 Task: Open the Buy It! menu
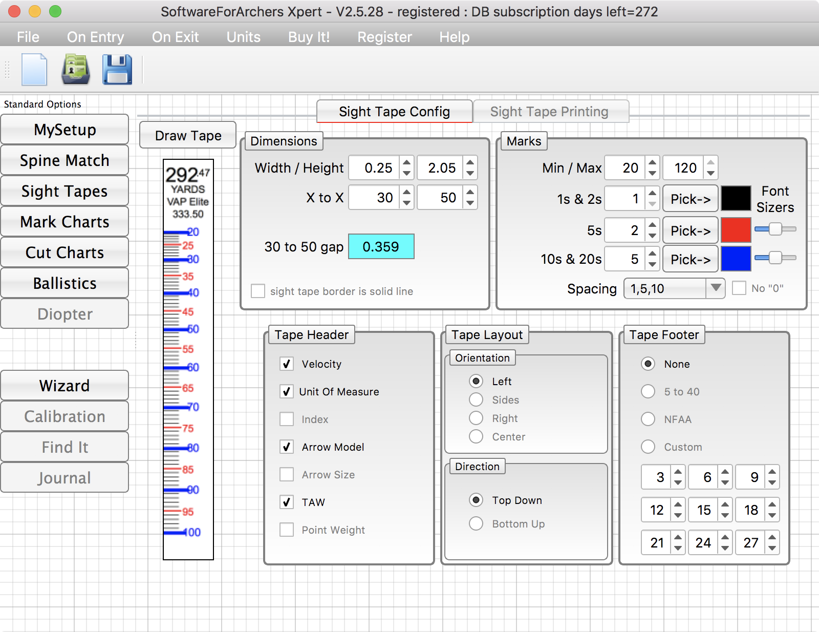pyautogui.click(x=309, y=37)
